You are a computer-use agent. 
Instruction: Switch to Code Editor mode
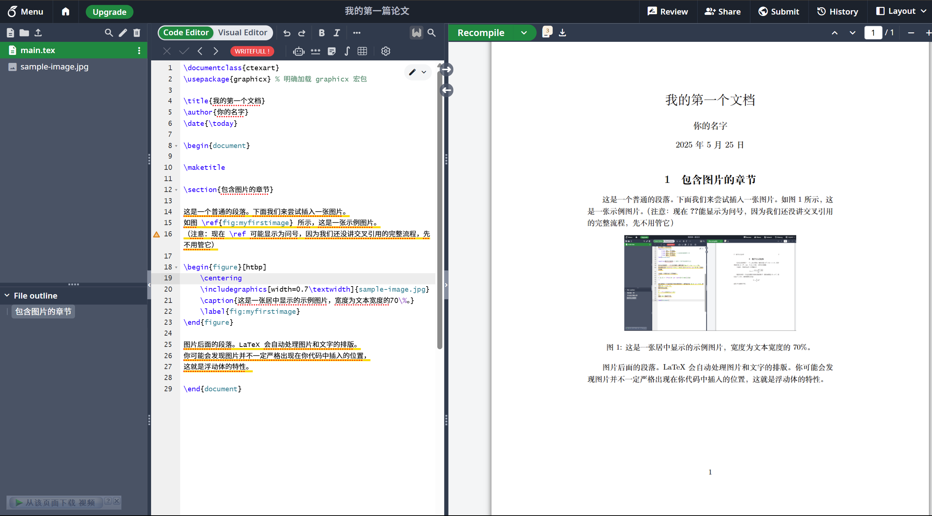pyautogui.click(x=186, y=33)
